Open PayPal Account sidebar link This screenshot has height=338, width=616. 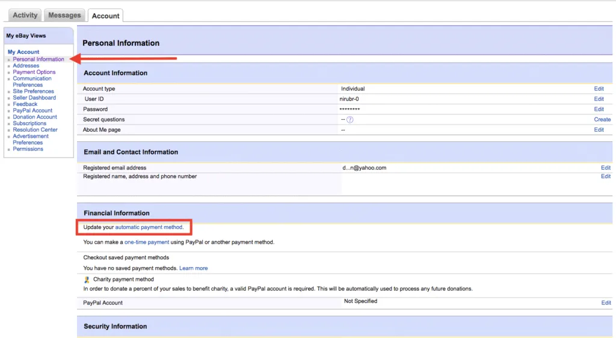click(x=32, y=111)
